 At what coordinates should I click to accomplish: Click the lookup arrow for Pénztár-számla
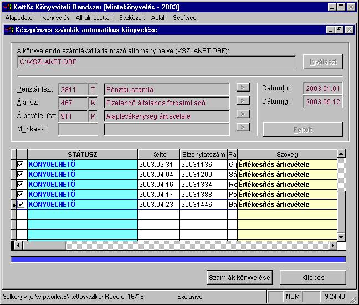[243, 88]
